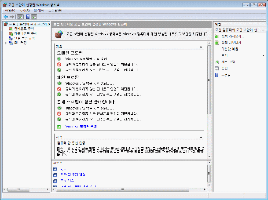The height and width of the screenshot is (200, 268).
Task: Open the 보기(V) menu
Action: coord(39,11)
